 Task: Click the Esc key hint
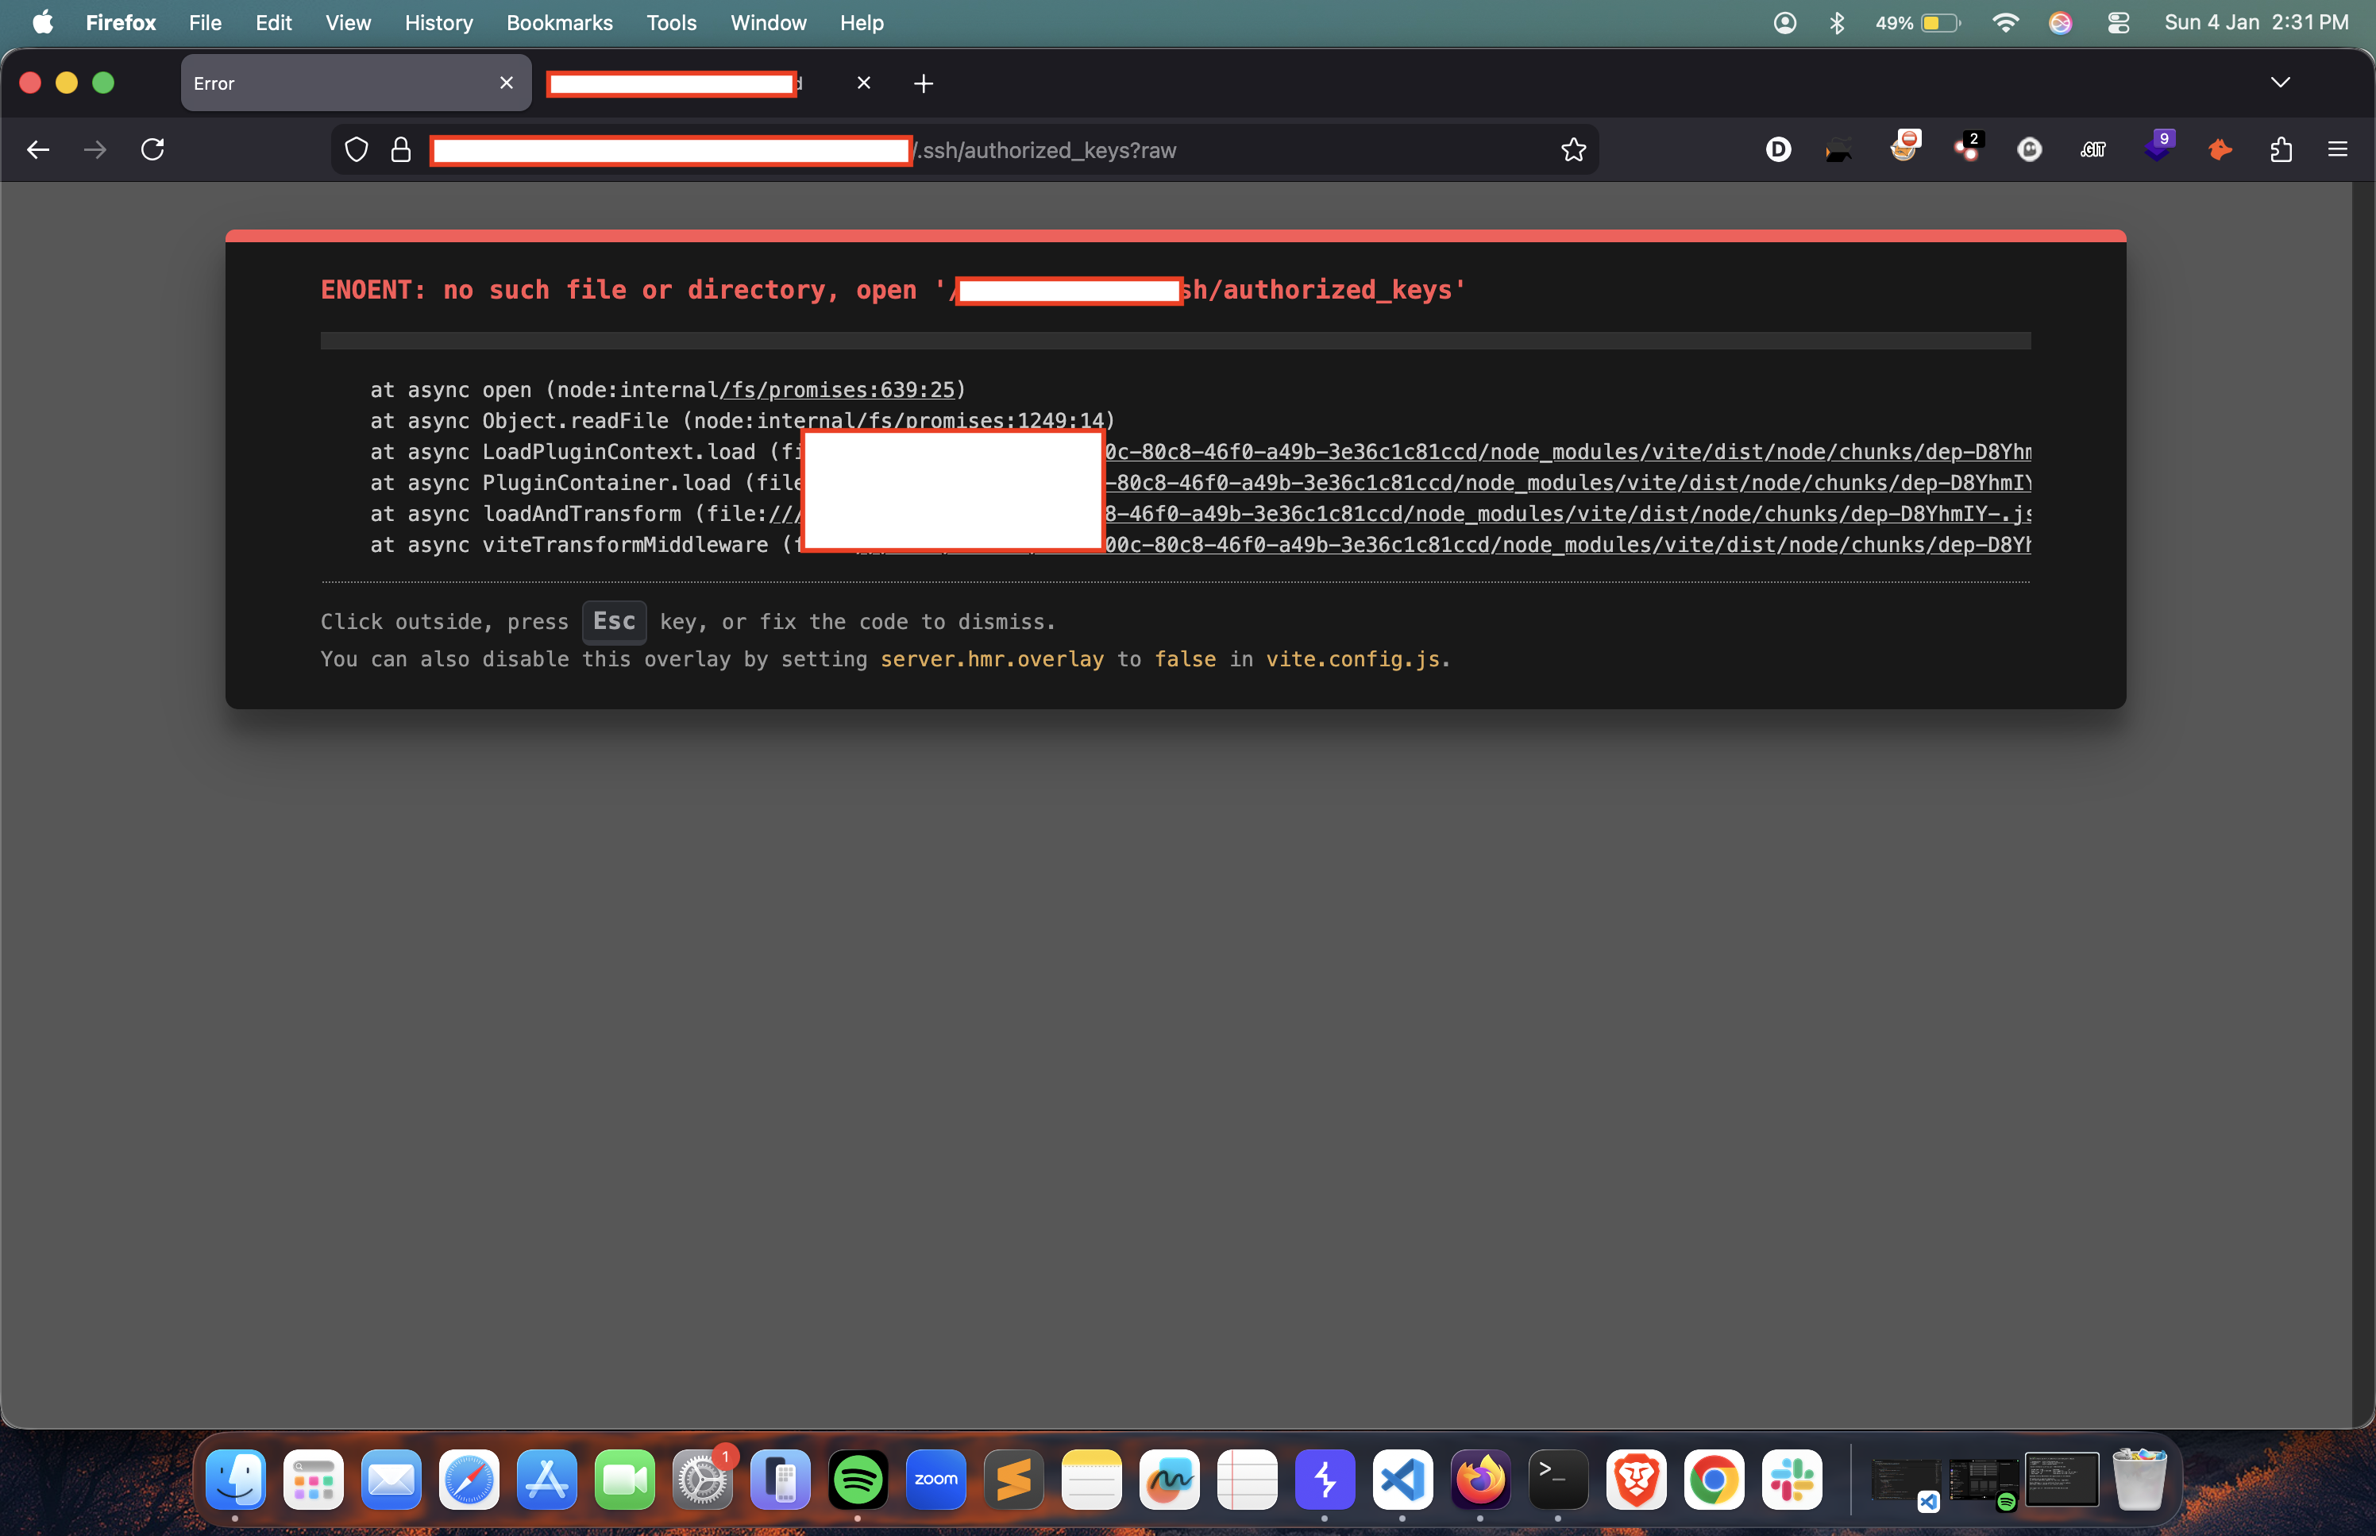coord(614,621)
